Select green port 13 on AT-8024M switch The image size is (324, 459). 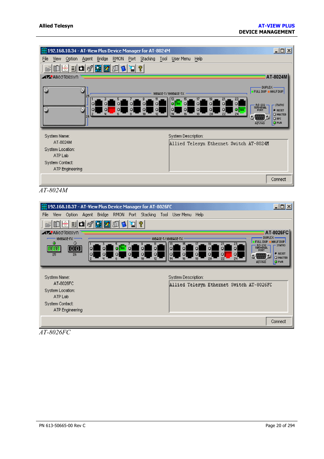(x=178, y=103)
